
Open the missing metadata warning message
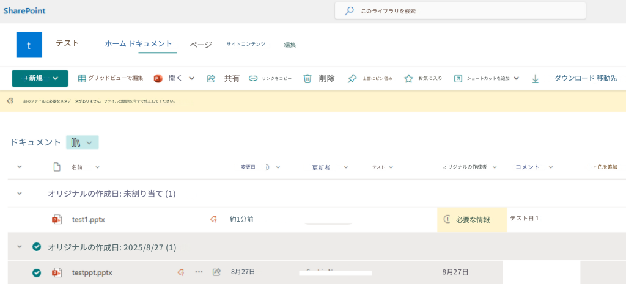click(97, 101)
